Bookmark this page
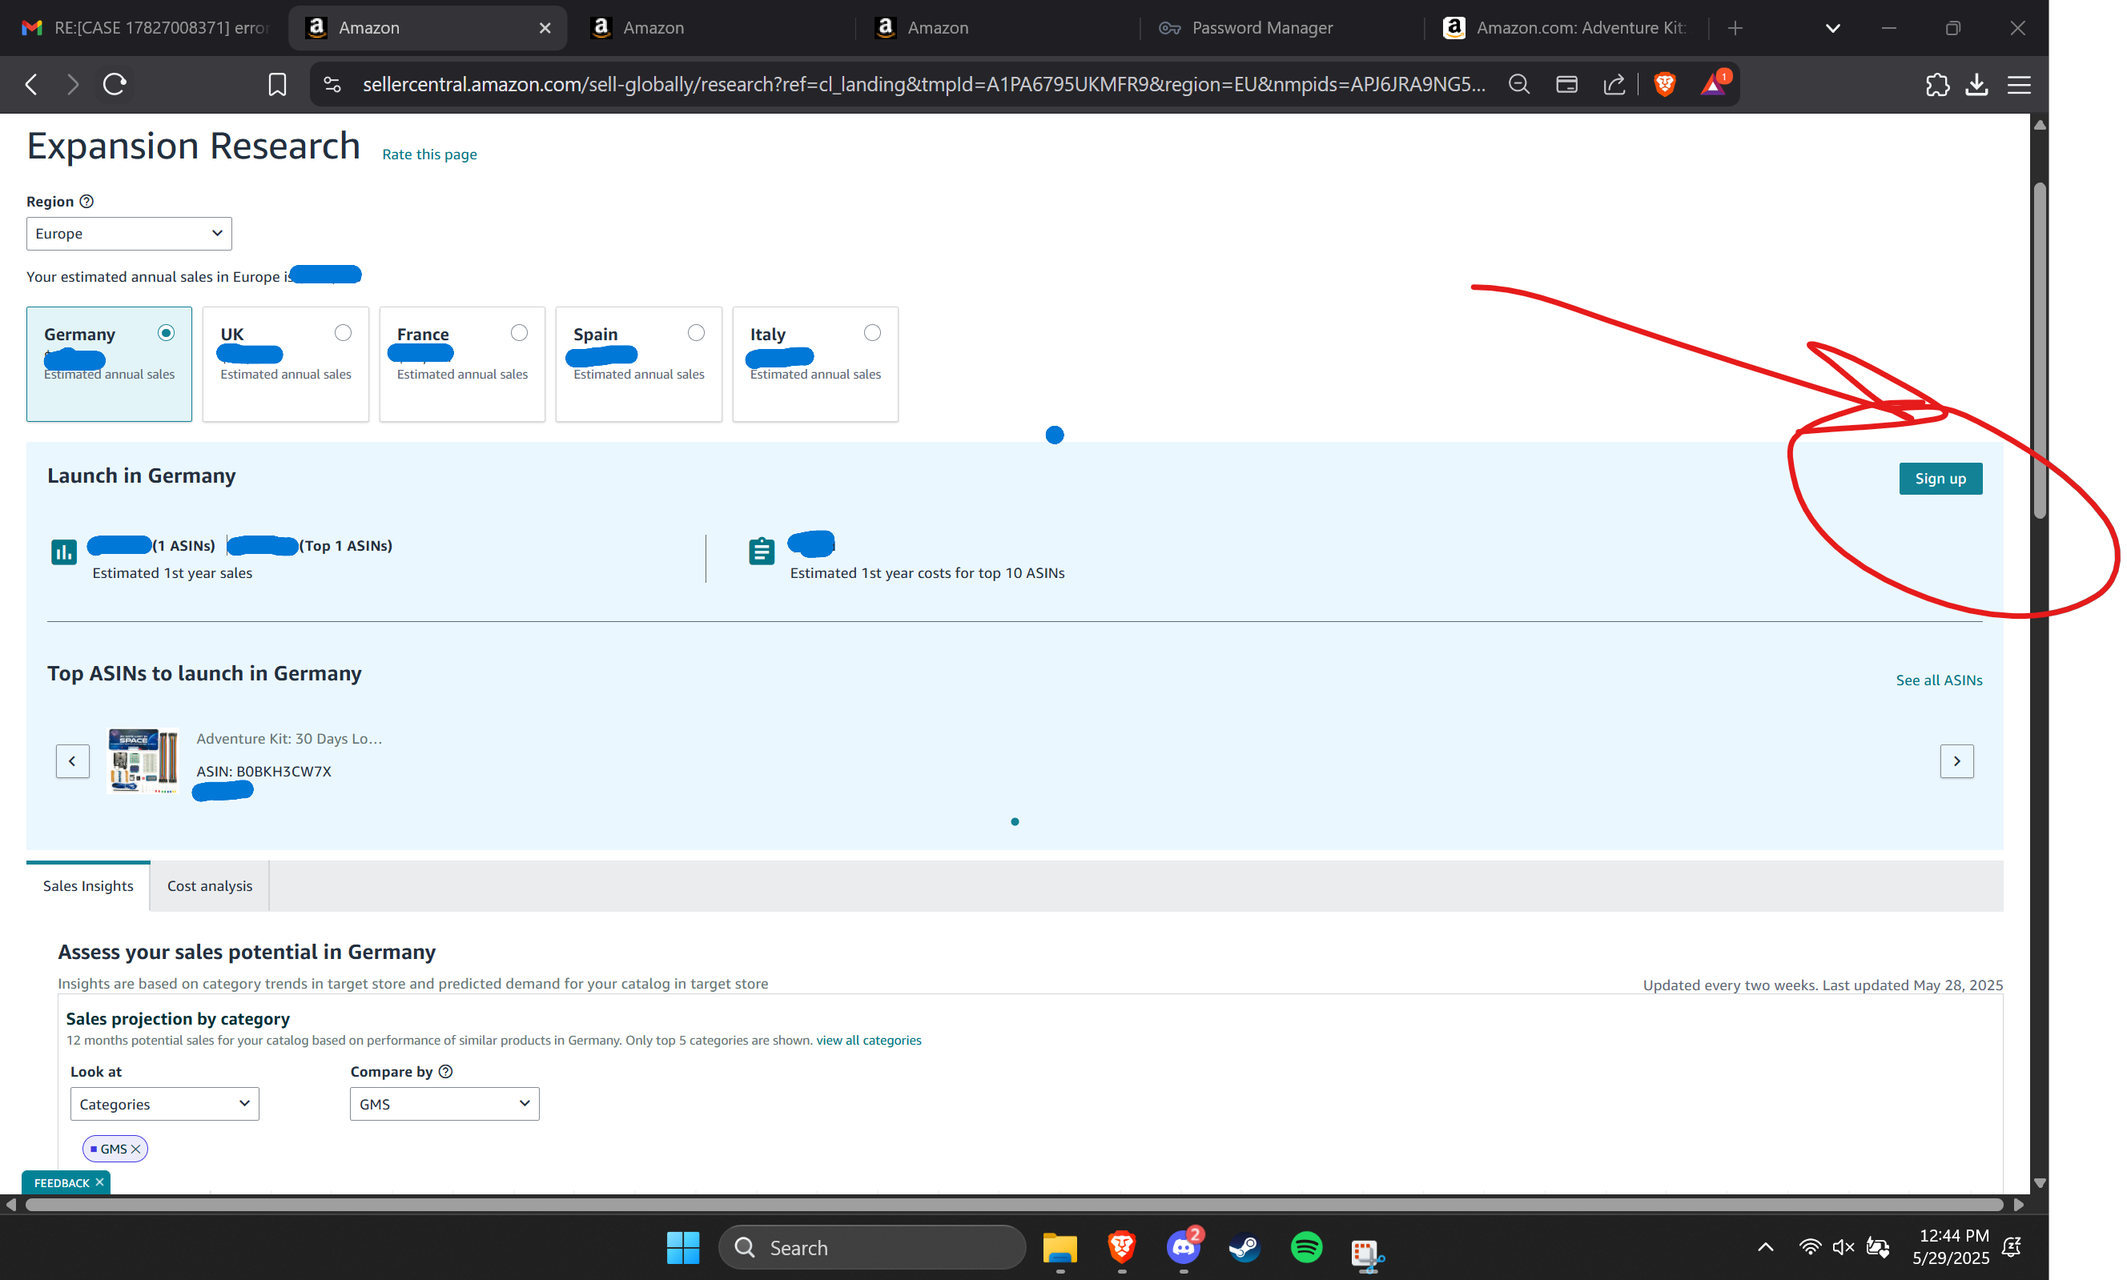2127x1280 pixels. [x=277, y=85]
